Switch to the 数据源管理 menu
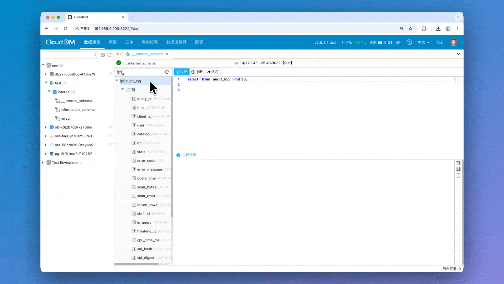 pyautogui.click(x=176, y=42)
